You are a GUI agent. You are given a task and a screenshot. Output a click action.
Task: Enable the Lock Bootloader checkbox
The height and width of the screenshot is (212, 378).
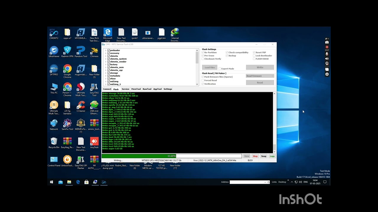click(254, 56)
